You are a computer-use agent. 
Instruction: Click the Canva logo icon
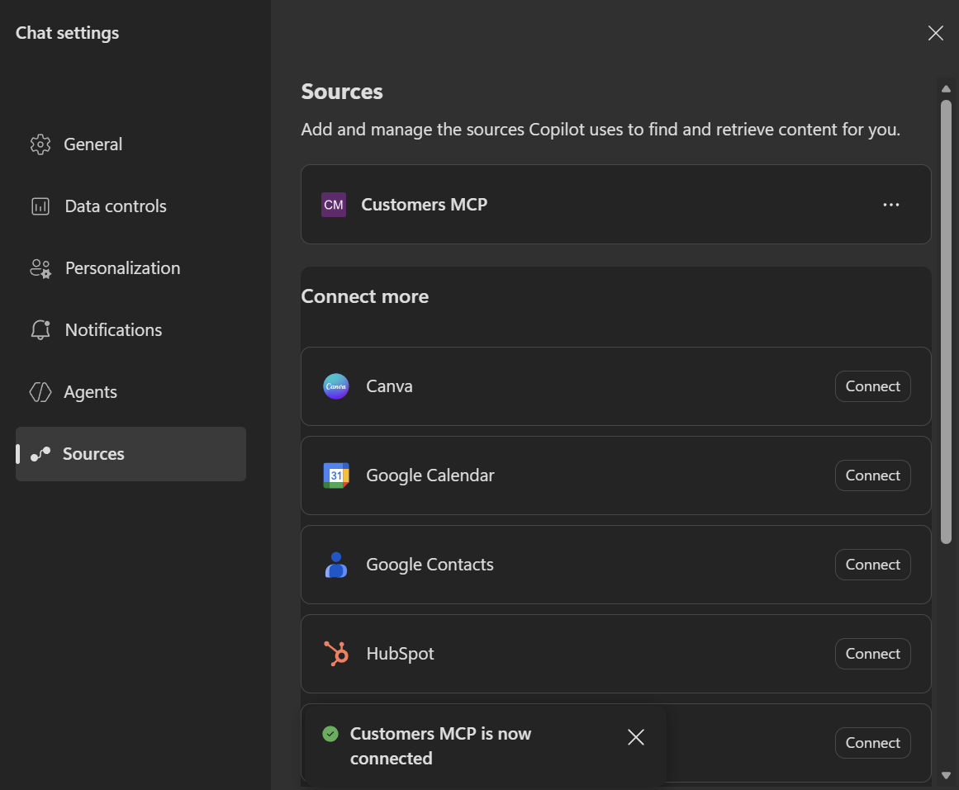tap(335, 386)
